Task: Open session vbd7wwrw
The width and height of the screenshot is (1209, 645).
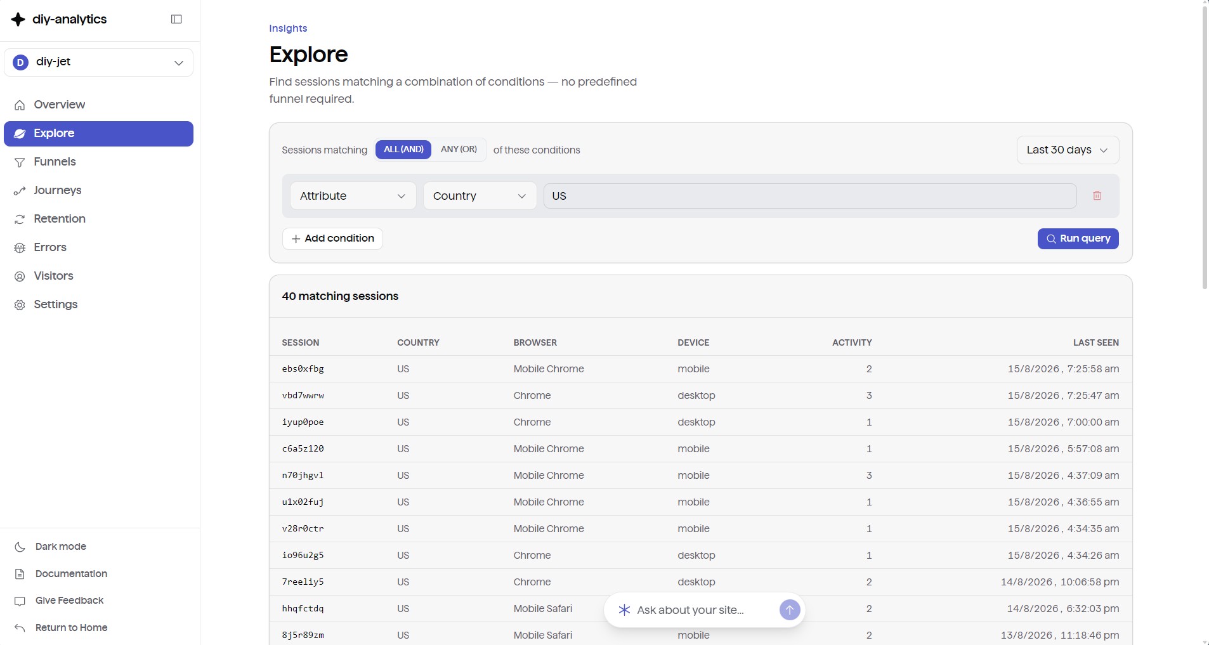Action: (x=303, y=396)
